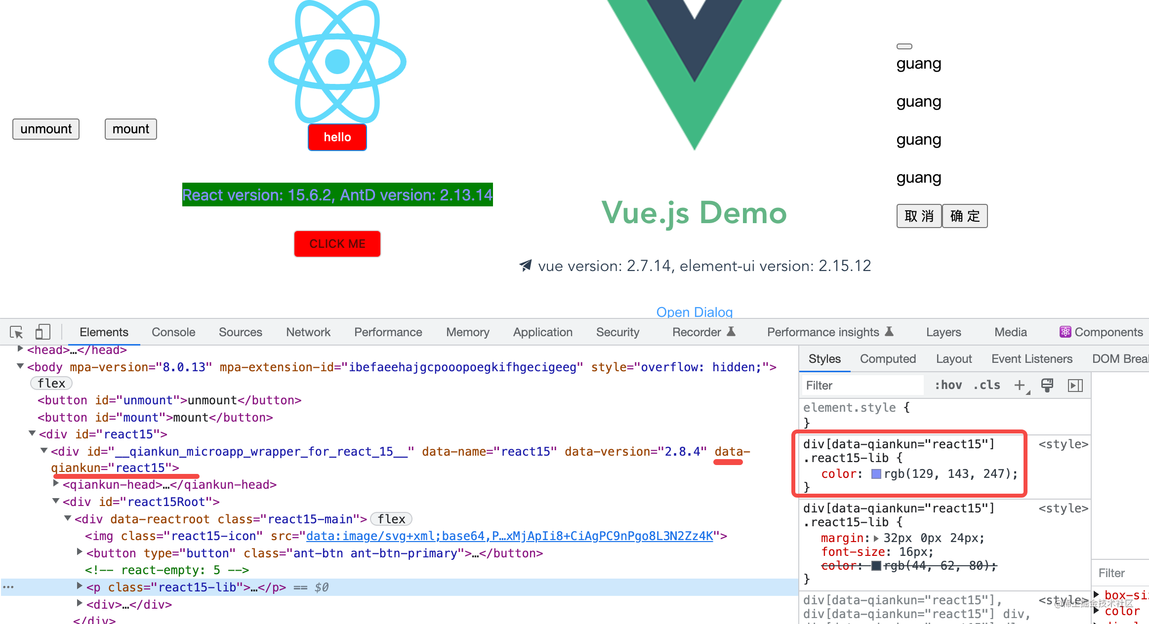Viewport: 1149px width, 624px height.
Task: Click the three dots beside selected node
Action: tap(8, 587)
